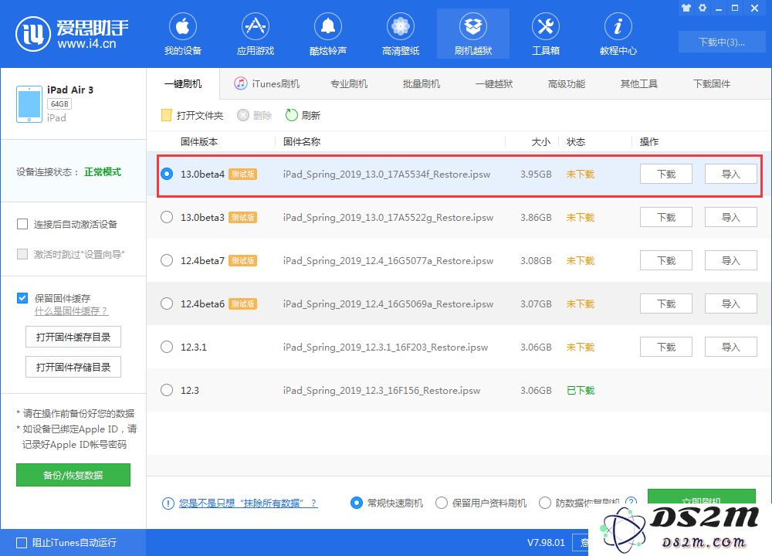Screen dimensions: 772x556
Task: Click 打开固件存储目录 button
Action: [73, 367]
